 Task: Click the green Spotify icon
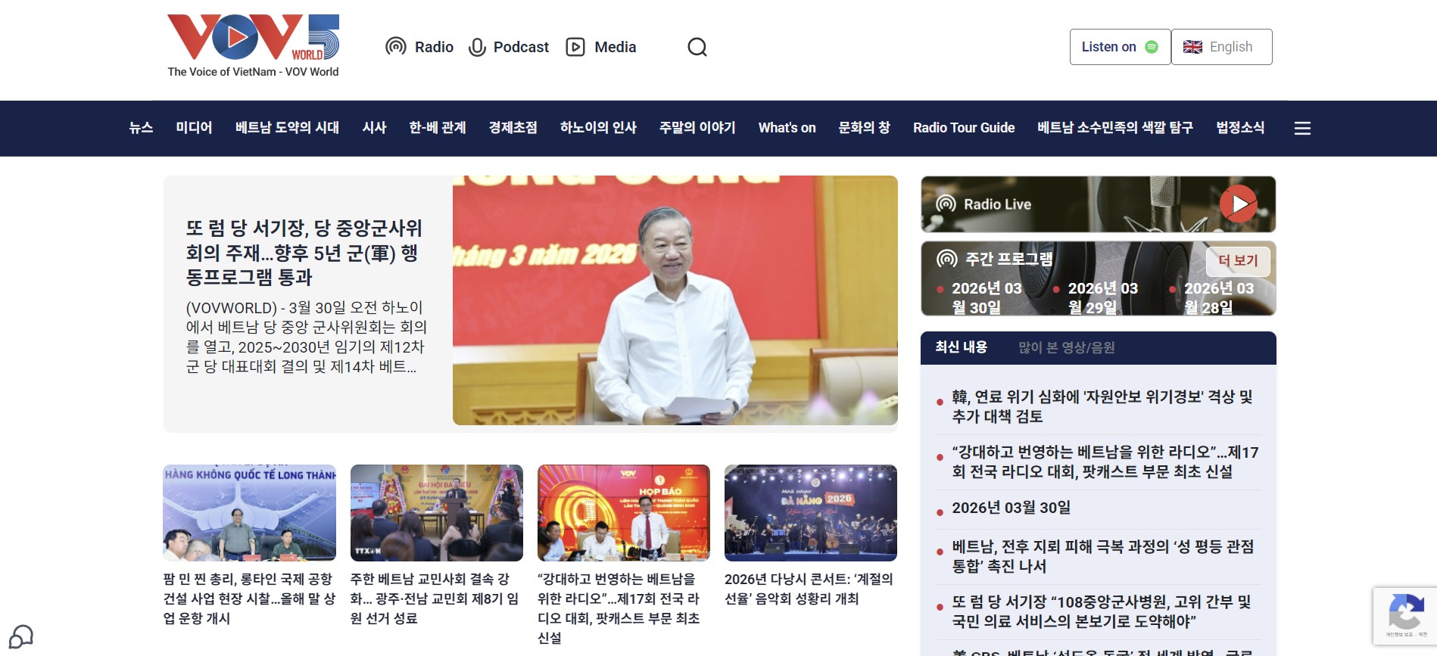pyautogui.click(x=1152, y=47)
